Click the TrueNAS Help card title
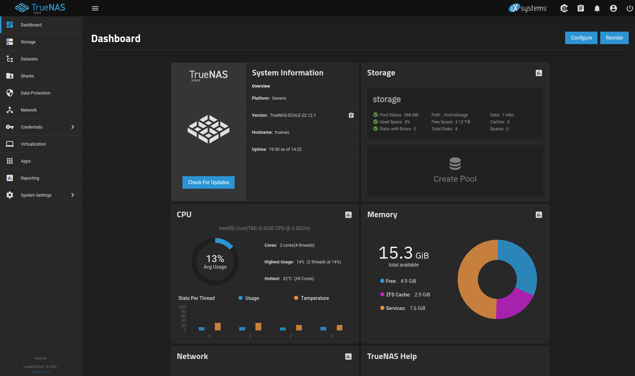Image resolution: width=635 pixels, height=376 pixels. [392, 357]
